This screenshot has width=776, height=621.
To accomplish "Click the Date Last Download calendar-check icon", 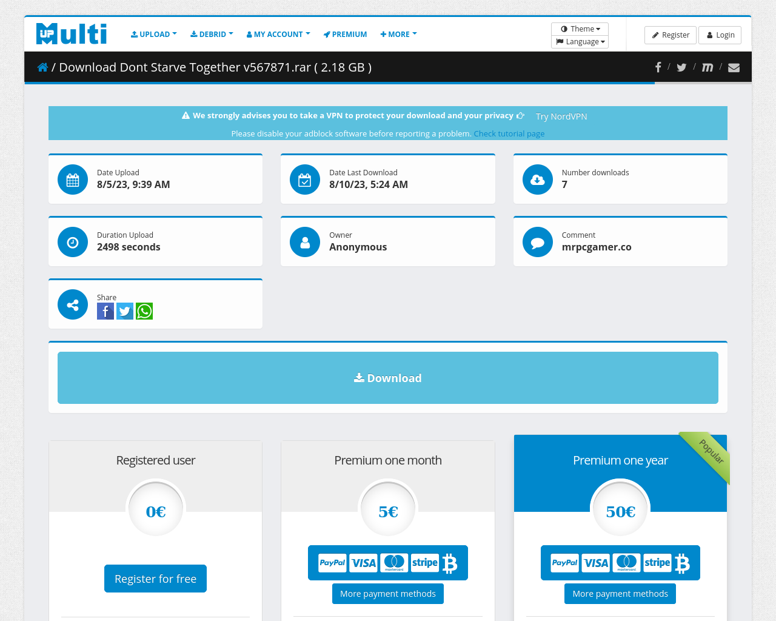I will 305,180.
